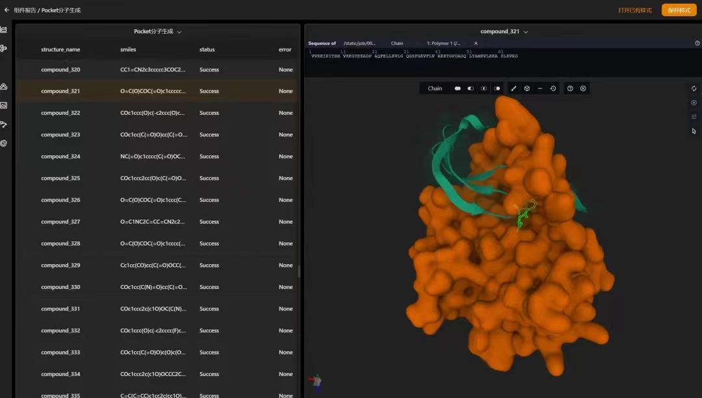Click the 打开已有样式 link
Viewport: 702px width, 398px height.
tap(634, 10)
